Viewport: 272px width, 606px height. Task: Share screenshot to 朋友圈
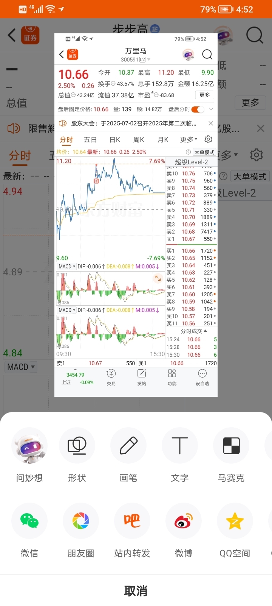pyautogui.click(x=81, y=521)
